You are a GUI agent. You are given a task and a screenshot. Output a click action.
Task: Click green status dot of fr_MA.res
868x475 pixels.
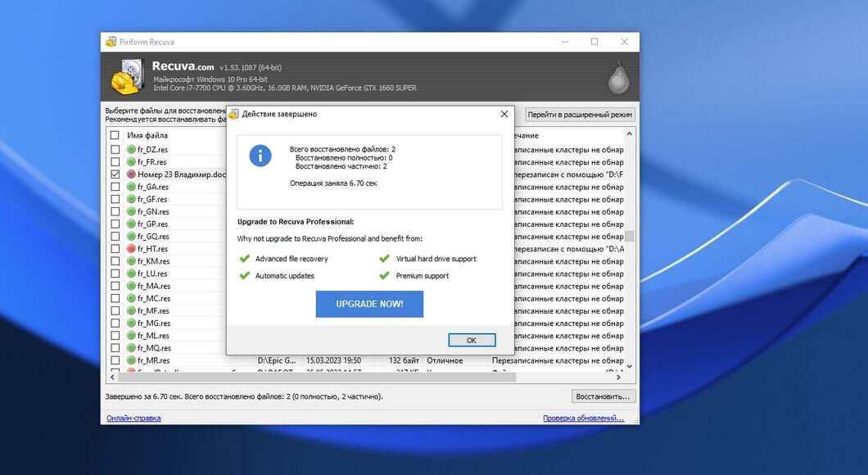[131, 286]
